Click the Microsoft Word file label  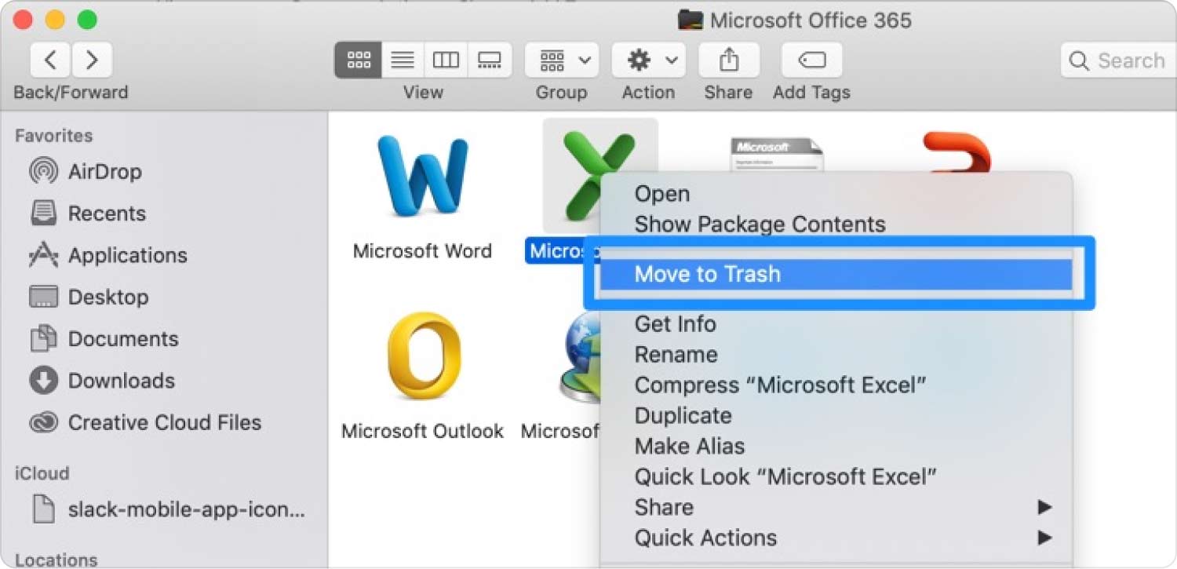(422, 251)
